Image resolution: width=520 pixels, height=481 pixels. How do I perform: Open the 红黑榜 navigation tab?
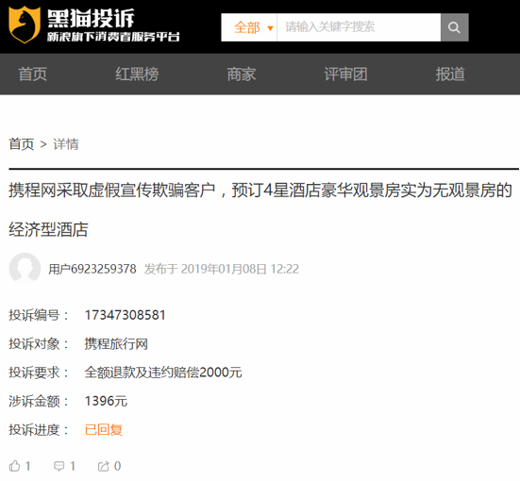pyautogui.click(x=137, y=74)
